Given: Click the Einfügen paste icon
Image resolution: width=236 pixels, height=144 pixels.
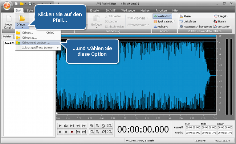Looking at the screenshot, I should [97, 18].
